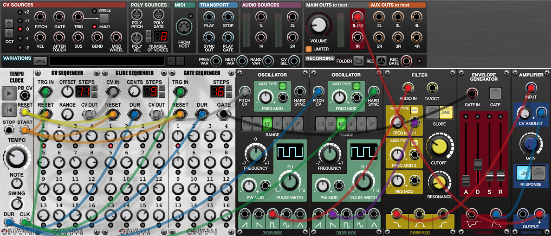Viewport: 551px width, 236px height.
Task: Click the PITCH jack in CV Sources
Action: coord(41,17)
